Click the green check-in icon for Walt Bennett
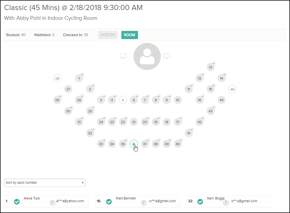Screen dimensions: 290x213 [x=109, y=202]
